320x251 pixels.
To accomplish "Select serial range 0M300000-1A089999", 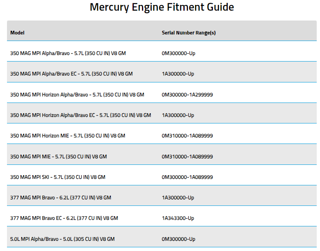I will [187, 177].
